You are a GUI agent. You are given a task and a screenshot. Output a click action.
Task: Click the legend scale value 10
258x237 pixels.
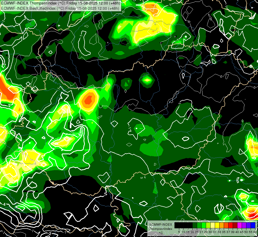click(183, 232)
